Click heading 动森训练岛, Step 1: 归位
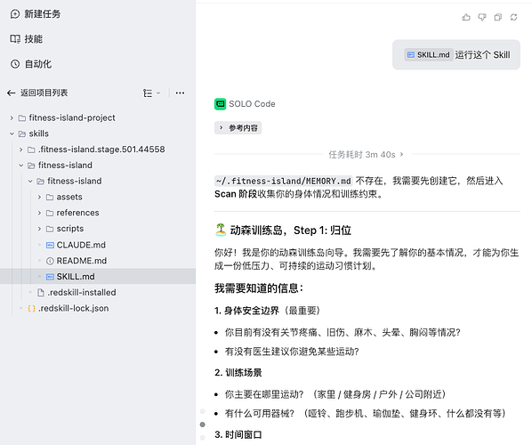 [x=290, y=231]
